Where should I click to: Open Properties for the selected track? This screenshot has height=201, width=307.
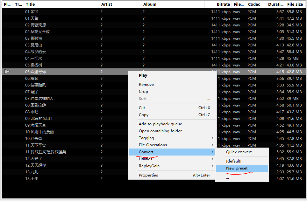[x=148, y=175]
